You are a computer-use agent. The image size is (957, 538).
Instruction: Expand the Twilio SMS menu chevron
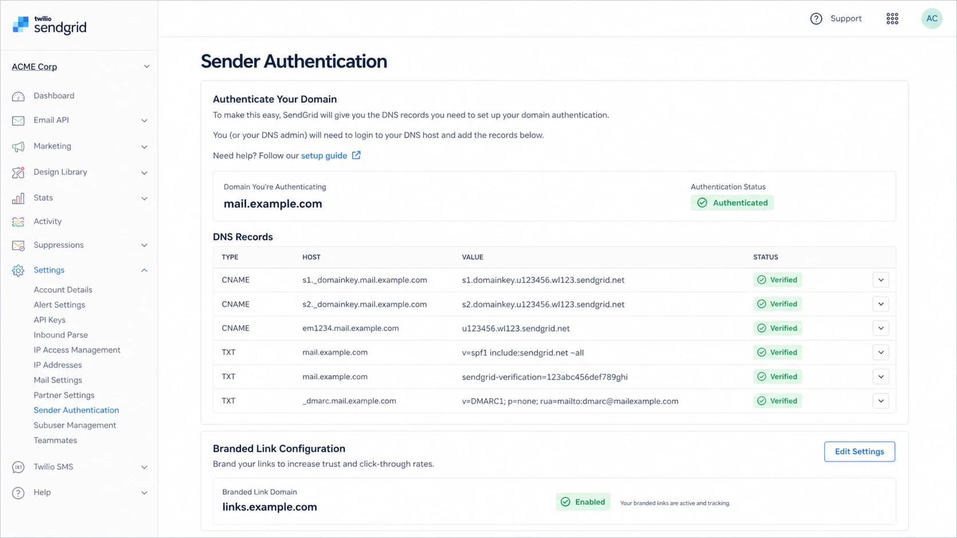(144, 467)
